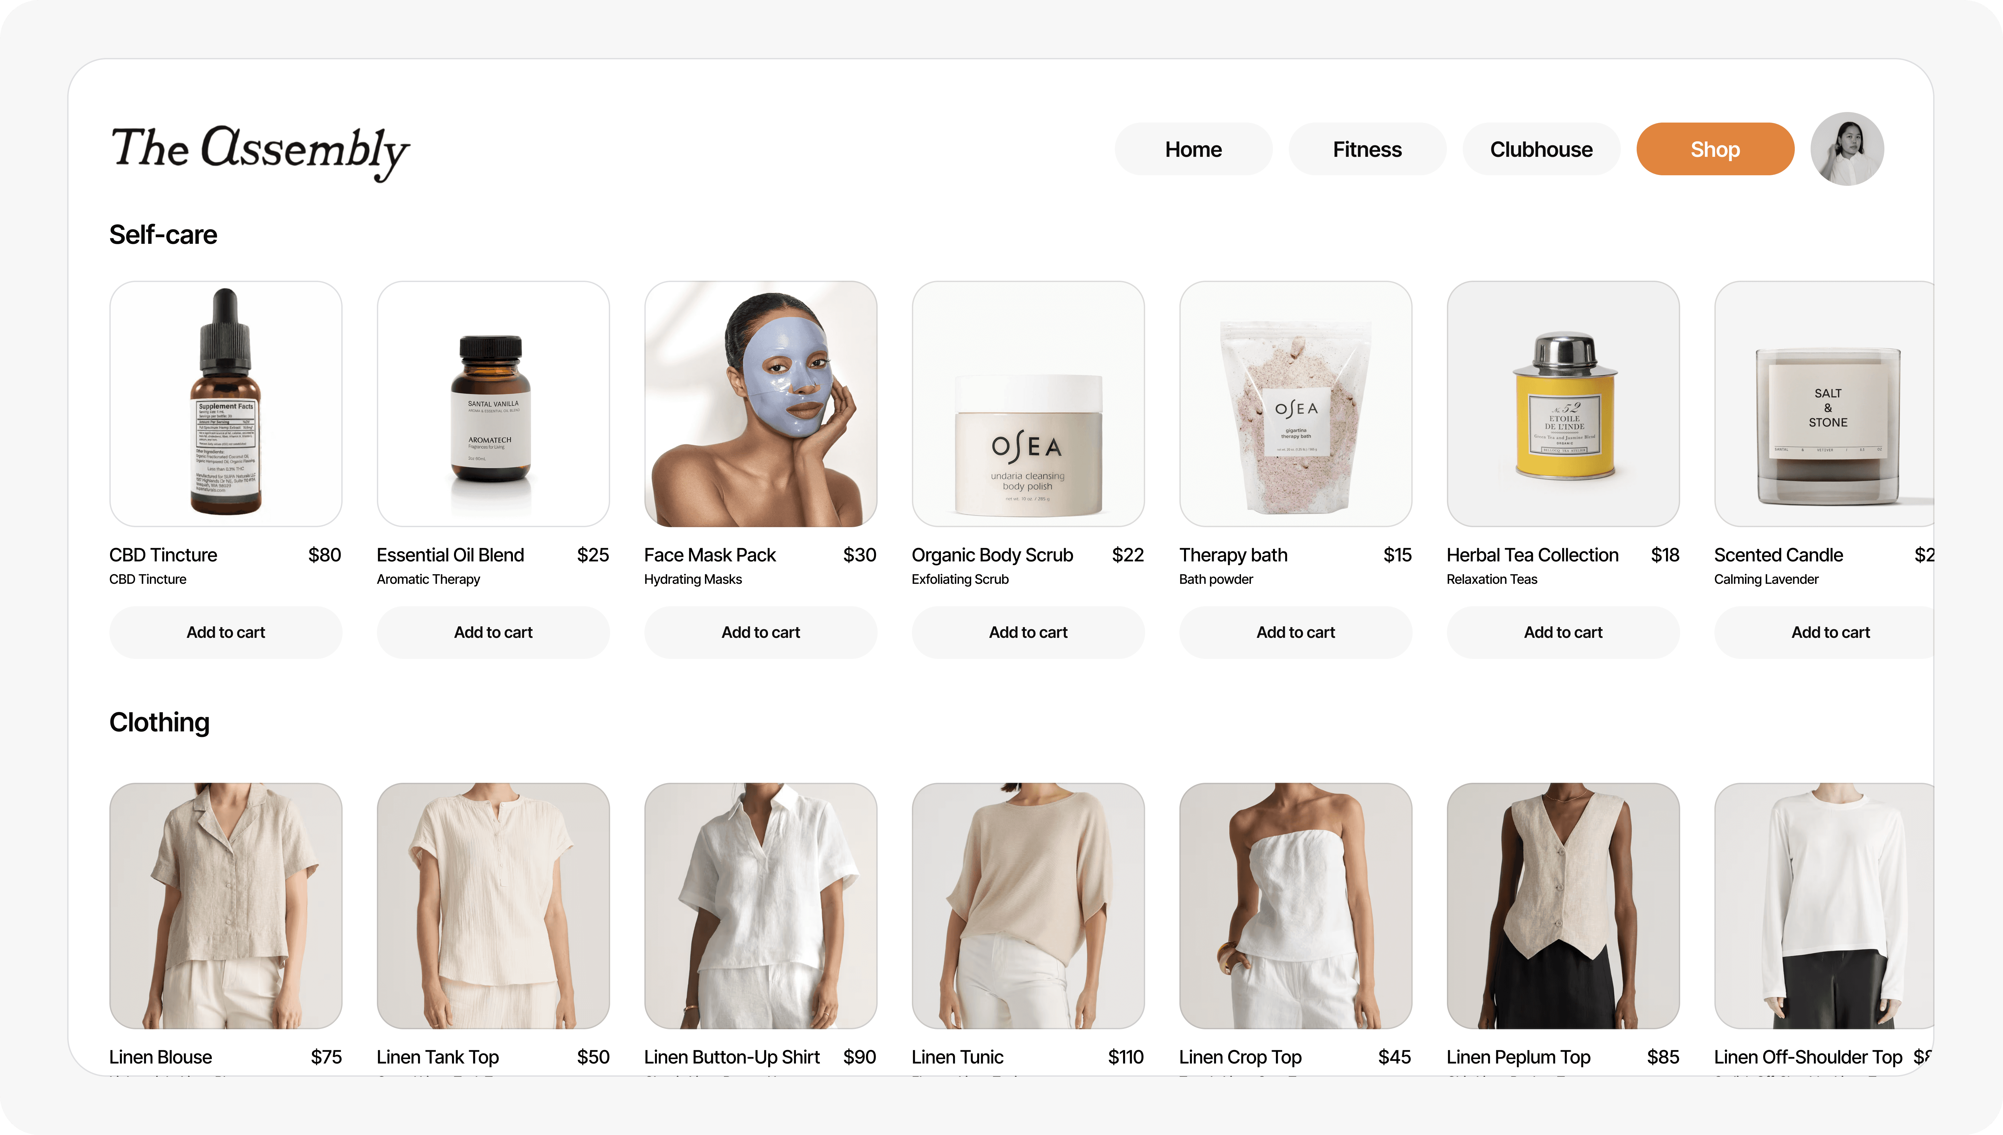Viewport: 2003px width, 1135px height.
Task: Add Herbal Tea Collection to cart
Action: tap(1562, 632)
